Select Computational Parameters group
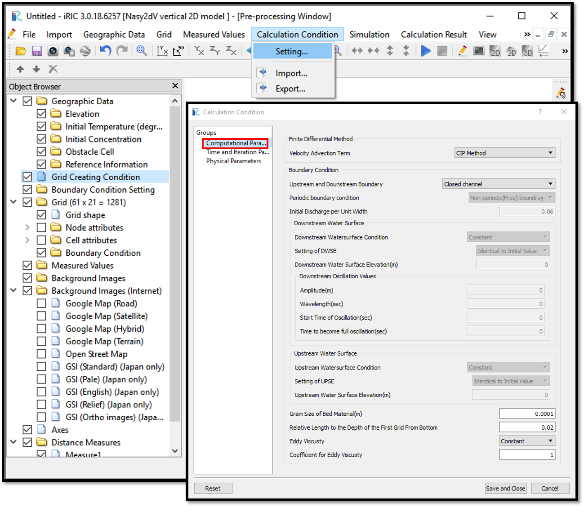This screenshot has width=584, height=507. coord(235,143)
